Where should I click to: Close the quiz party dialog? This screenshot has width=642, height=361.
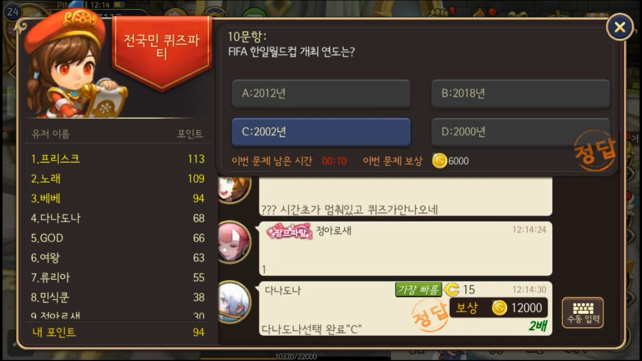pos(620,27)
